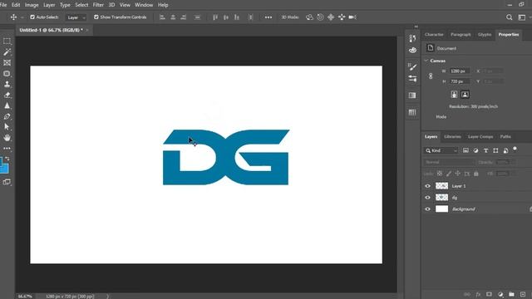Screen dimensions: 532x299
Task: Collapse panels double-arrow above side dock
Action: [x=416, y=27]
